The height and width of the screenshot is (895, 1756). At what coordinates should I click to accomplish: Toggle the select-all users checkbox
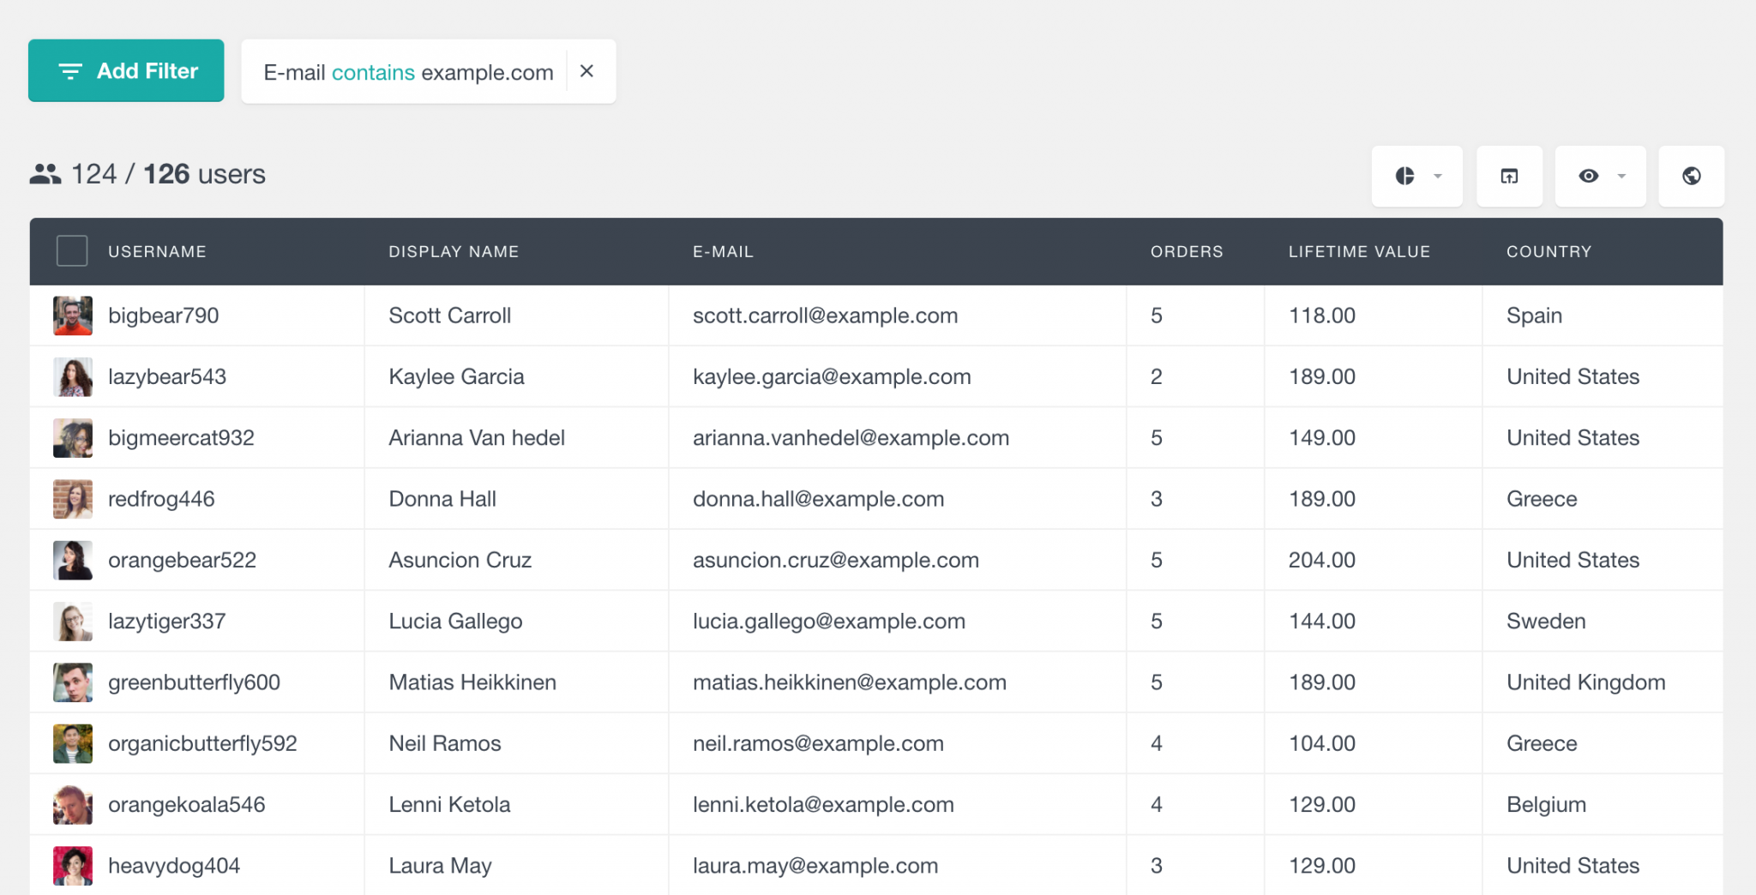pyautogui.click(x=72, y=250)
